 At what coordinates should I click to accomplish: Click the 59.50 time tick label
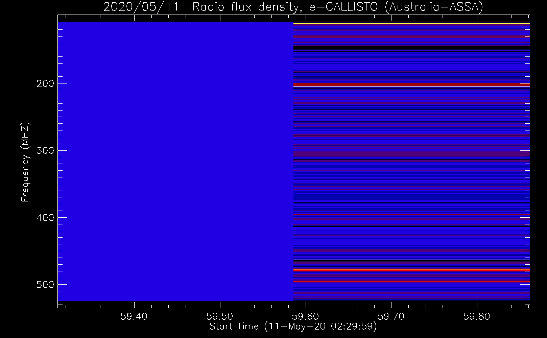coord(220,317)
